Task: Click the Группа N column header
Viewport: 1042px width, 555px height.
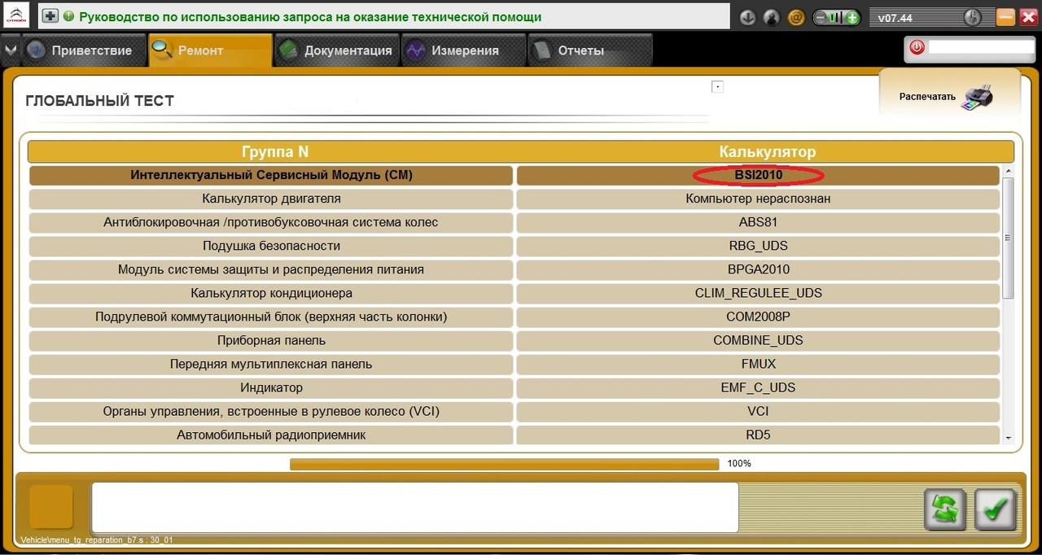Action: point(275,152)
